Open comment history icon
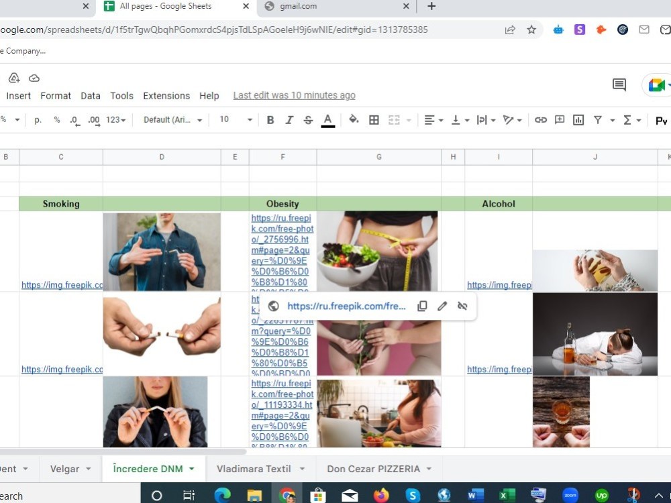 click(x=619, y=85)
